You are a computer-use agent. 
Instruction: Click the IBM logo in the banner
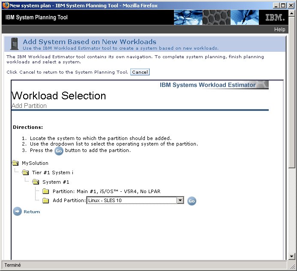275,18
